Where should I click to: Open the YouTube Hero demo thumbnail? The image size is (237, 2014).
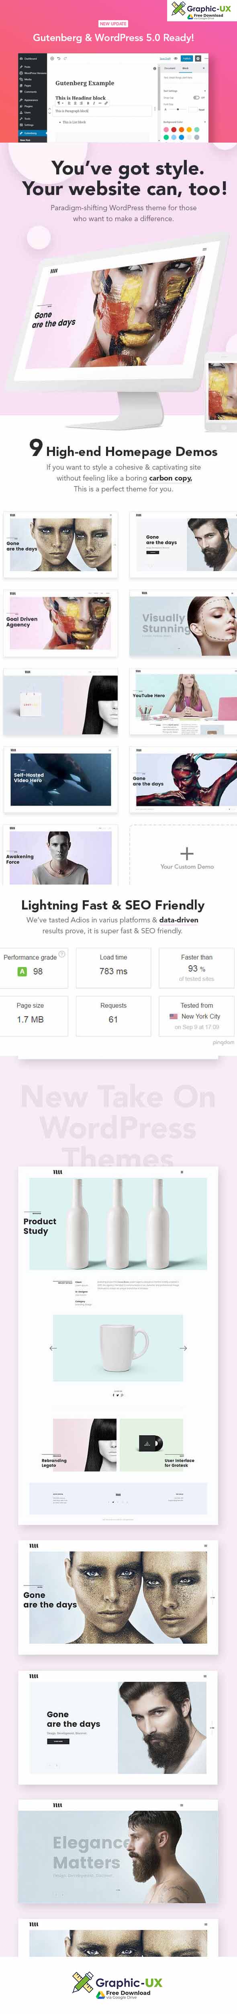[183, 702]
